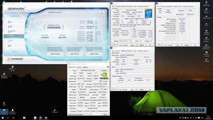Click OK in CPU-Z CPU window
The width and height of the screenshot is (213, 120).
150,45
